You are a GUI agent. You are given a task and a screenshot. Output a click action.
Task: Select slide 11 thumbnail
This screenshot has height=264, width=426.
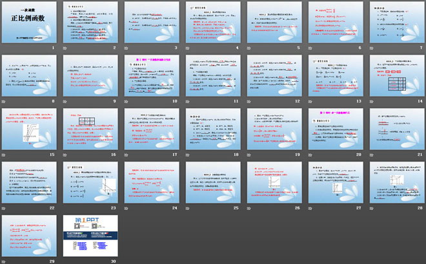(213, 75)
